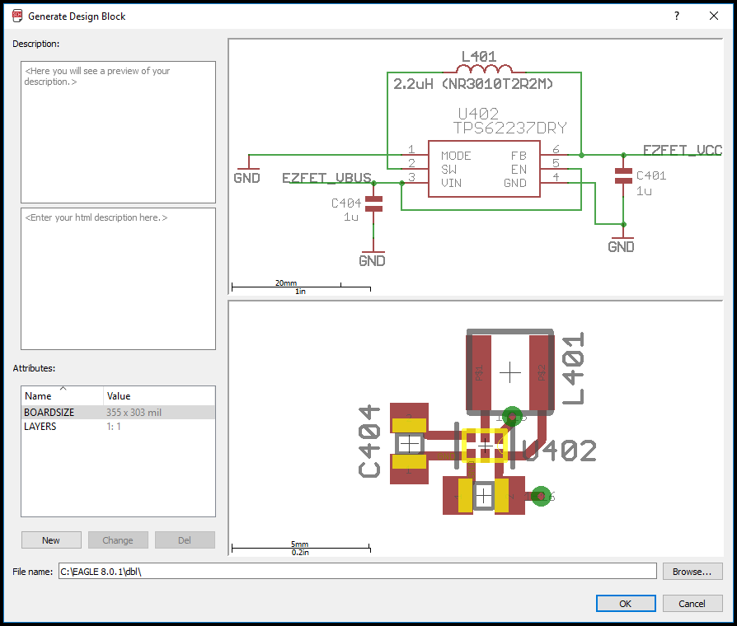Viewport: 737px width, 626px height.
Task: Click the Browse... button
Action: (x=692, y=571)
